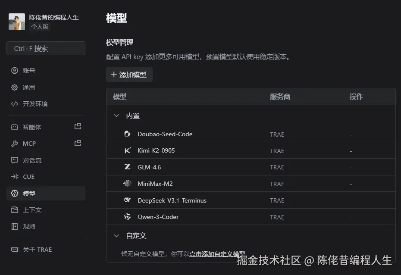This screenshot has width=401, height=275.
Task: Click TRAE provider in Qwen-3-Coder row
Action: click(277, 217)
